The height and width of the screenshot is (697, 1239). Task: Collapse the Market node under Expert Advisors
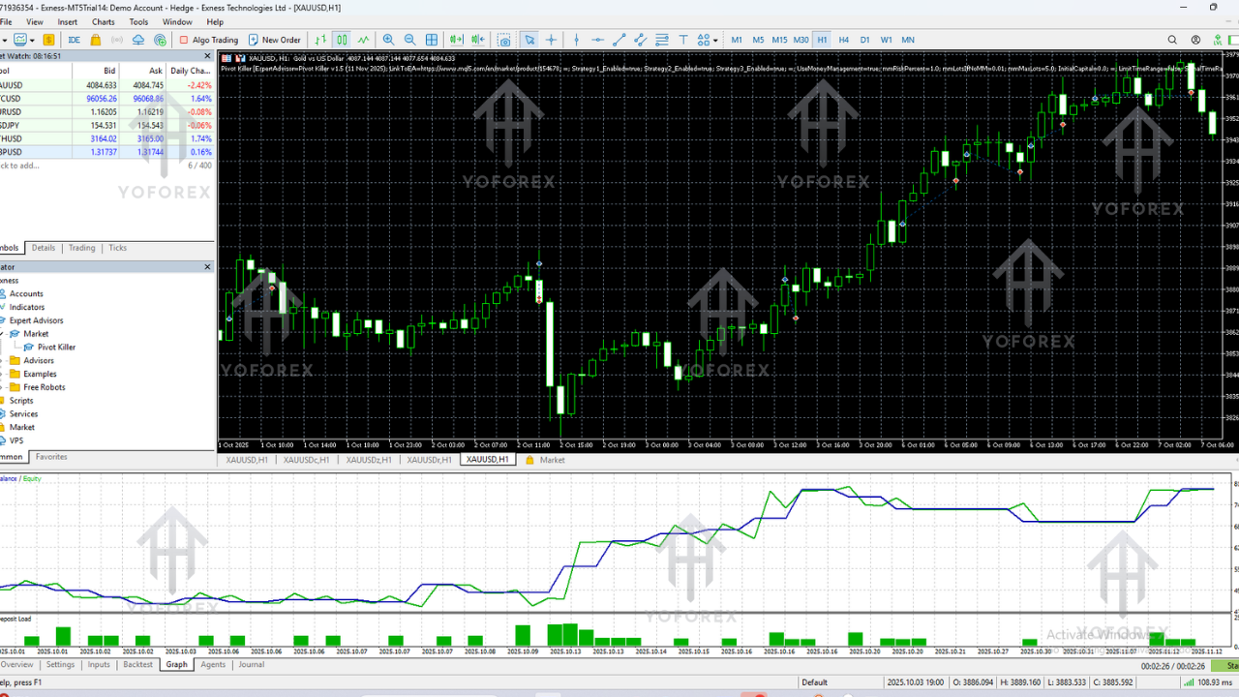3,334
